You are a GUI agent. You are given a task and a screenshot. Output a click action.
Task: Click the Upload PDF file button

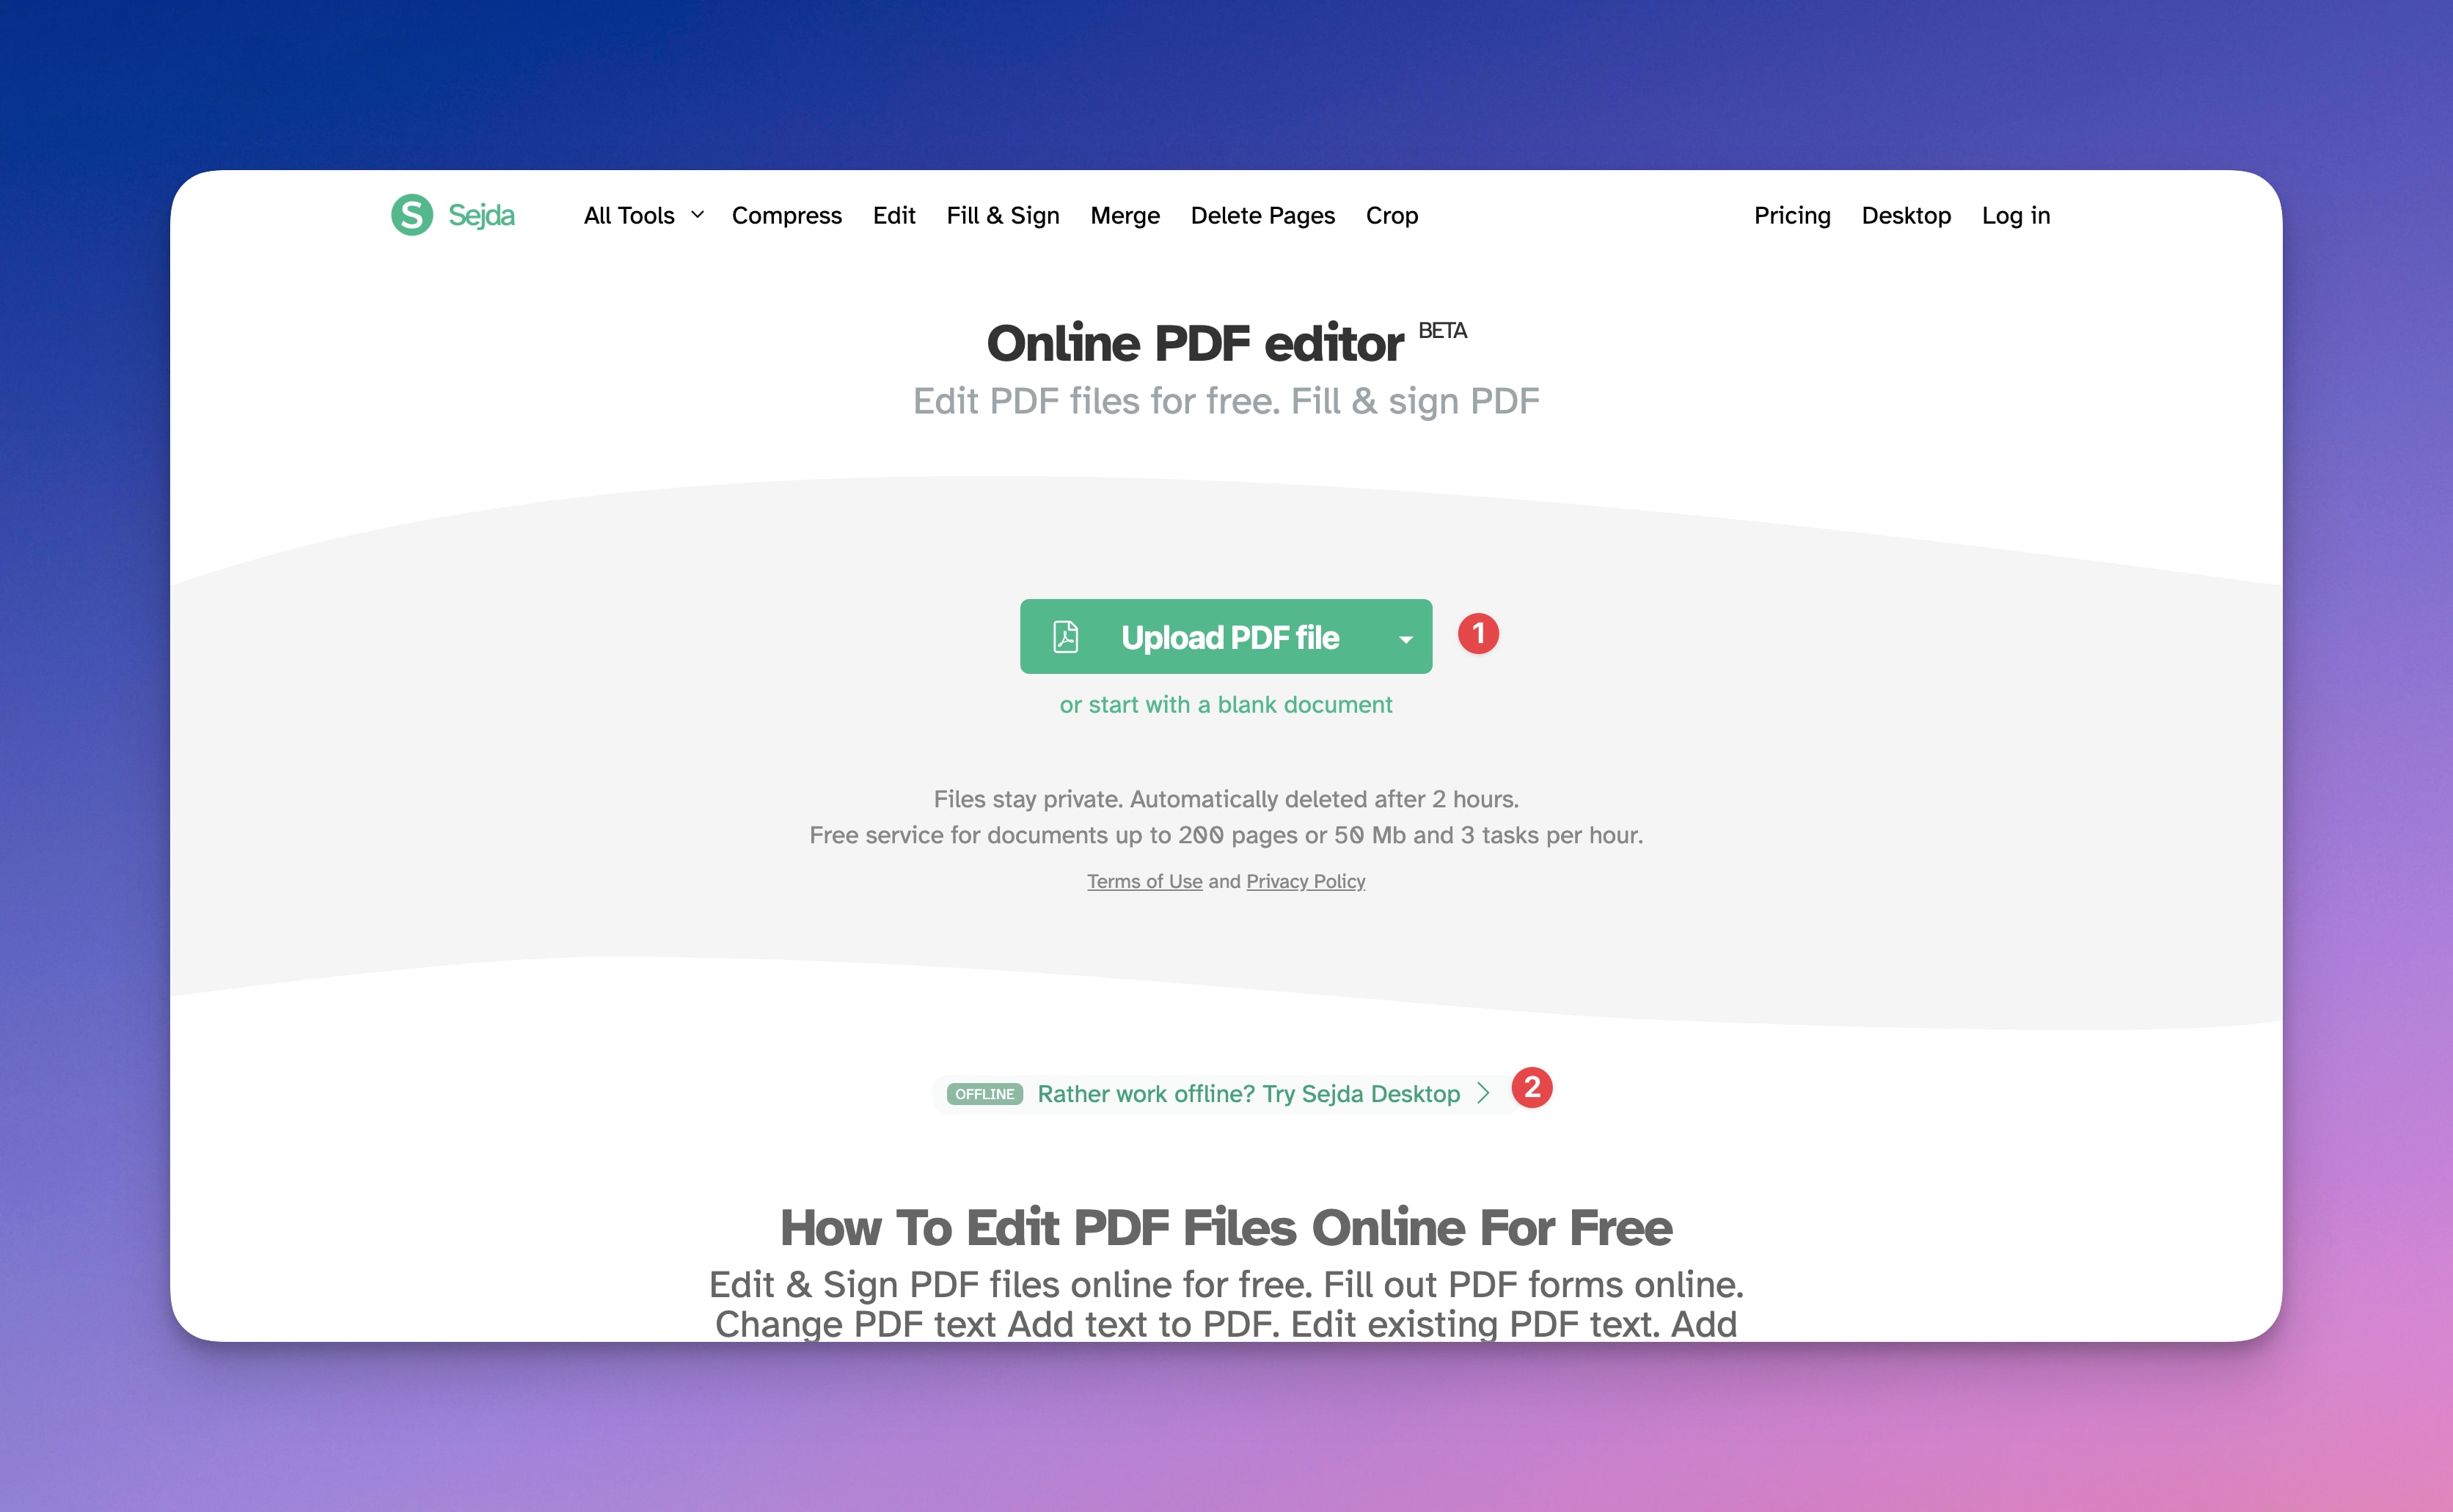(1226, 634)
